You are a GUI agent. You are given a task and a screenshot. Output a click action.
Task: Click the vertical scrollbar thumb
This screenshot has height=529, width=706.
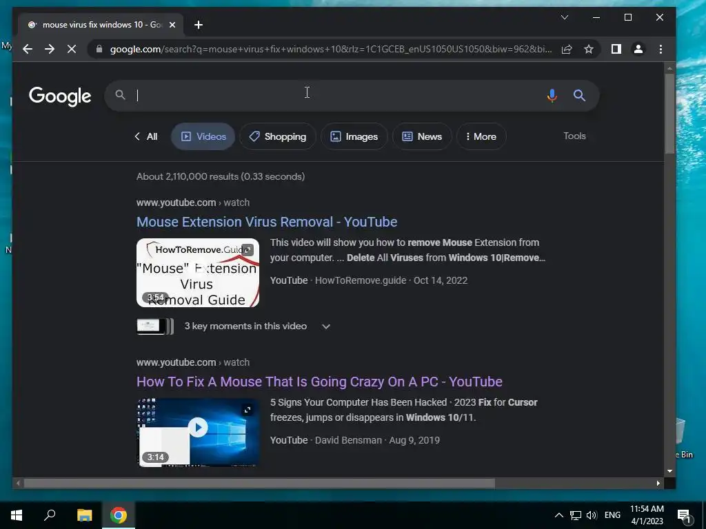pos(669,114)
